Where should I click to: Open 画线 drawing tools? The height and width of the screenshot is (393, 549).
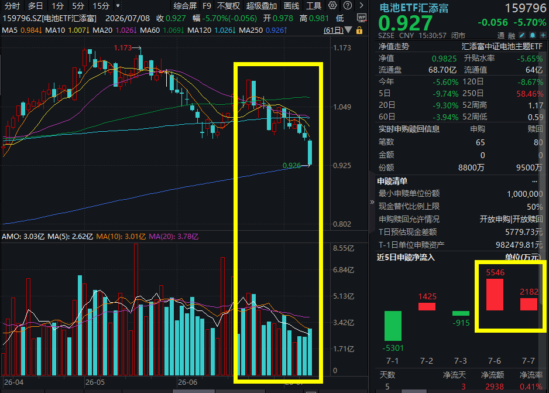(x=291, y=6)
